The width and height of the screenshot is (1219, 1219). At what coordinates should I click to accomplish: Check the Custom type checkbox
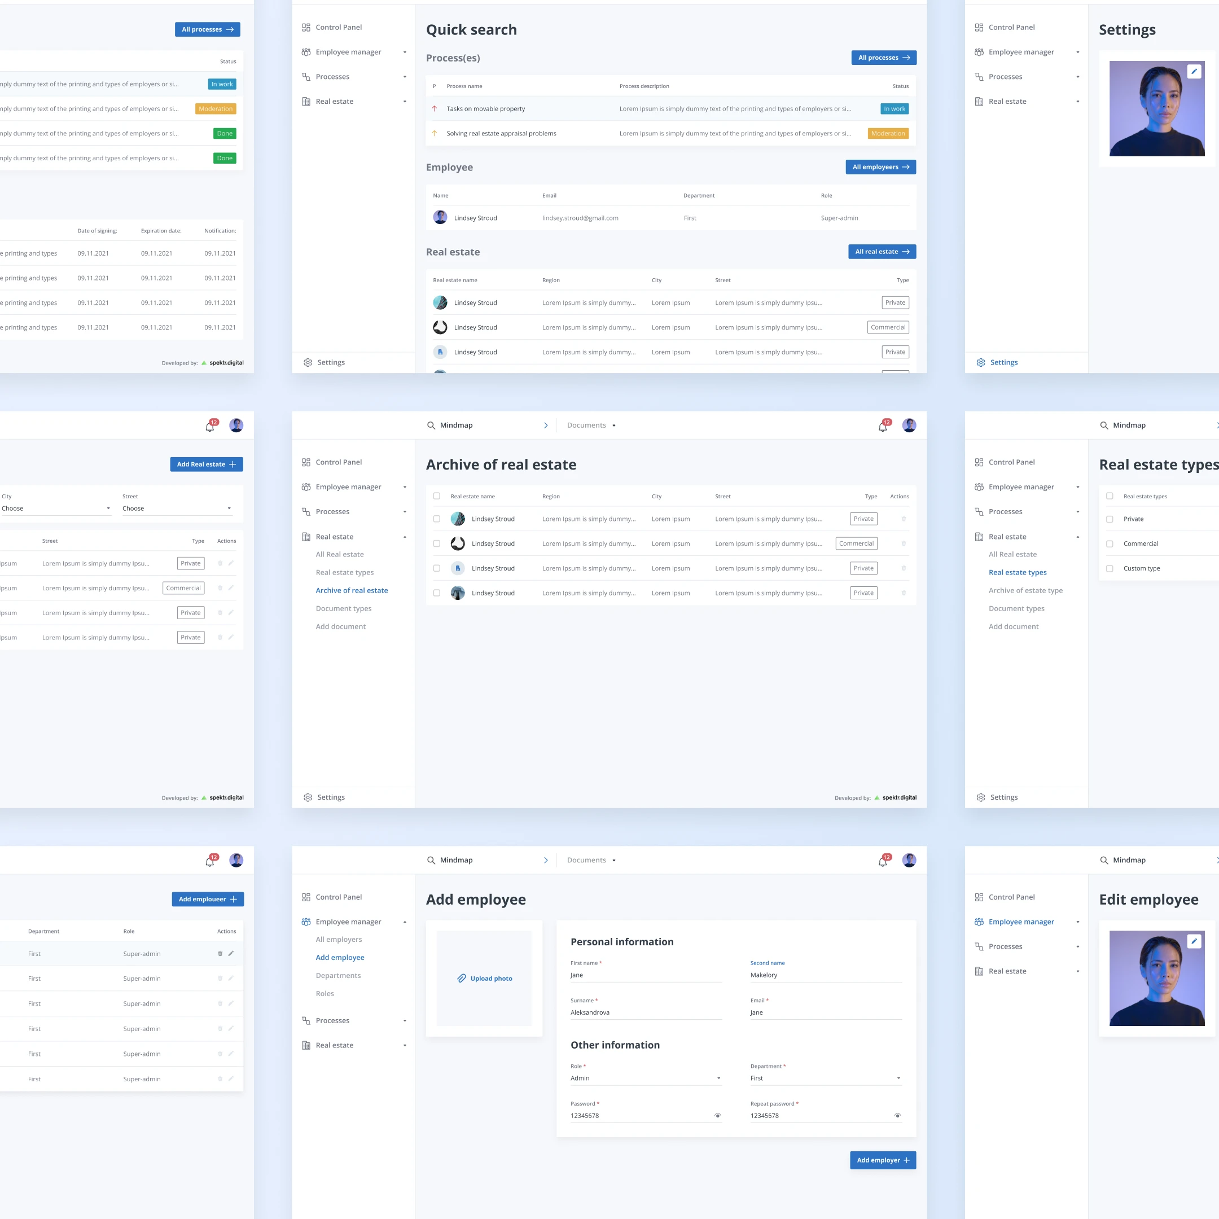click(1109, 568)
